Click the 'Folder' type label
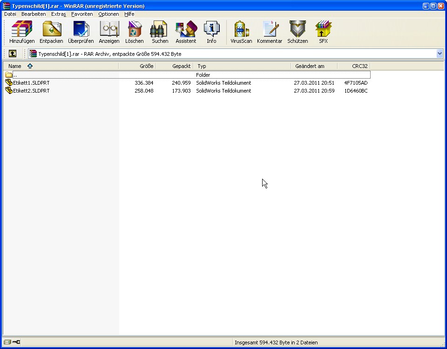The image size is (447, 349). point(203,75)
